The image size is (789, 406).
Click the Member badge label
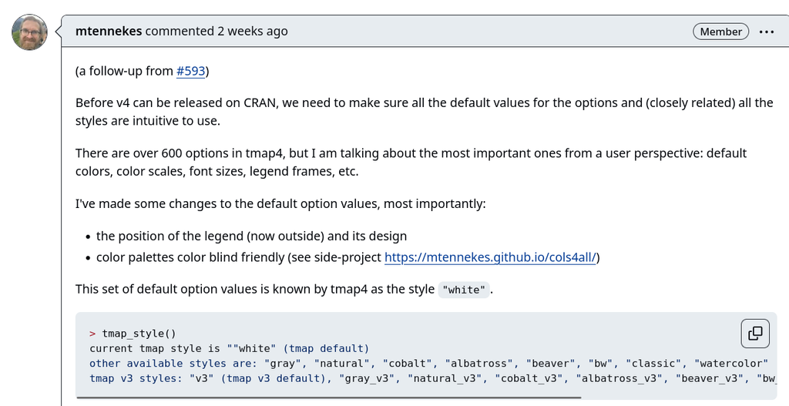(x=720, y=31)
